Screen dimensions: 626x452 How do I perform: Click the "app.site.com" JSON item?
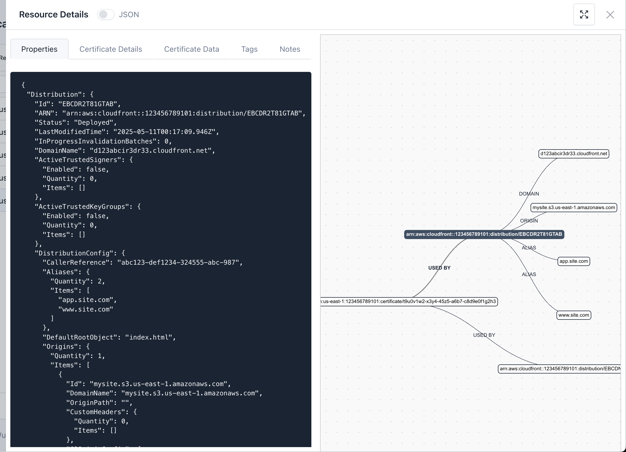point(87,300)
